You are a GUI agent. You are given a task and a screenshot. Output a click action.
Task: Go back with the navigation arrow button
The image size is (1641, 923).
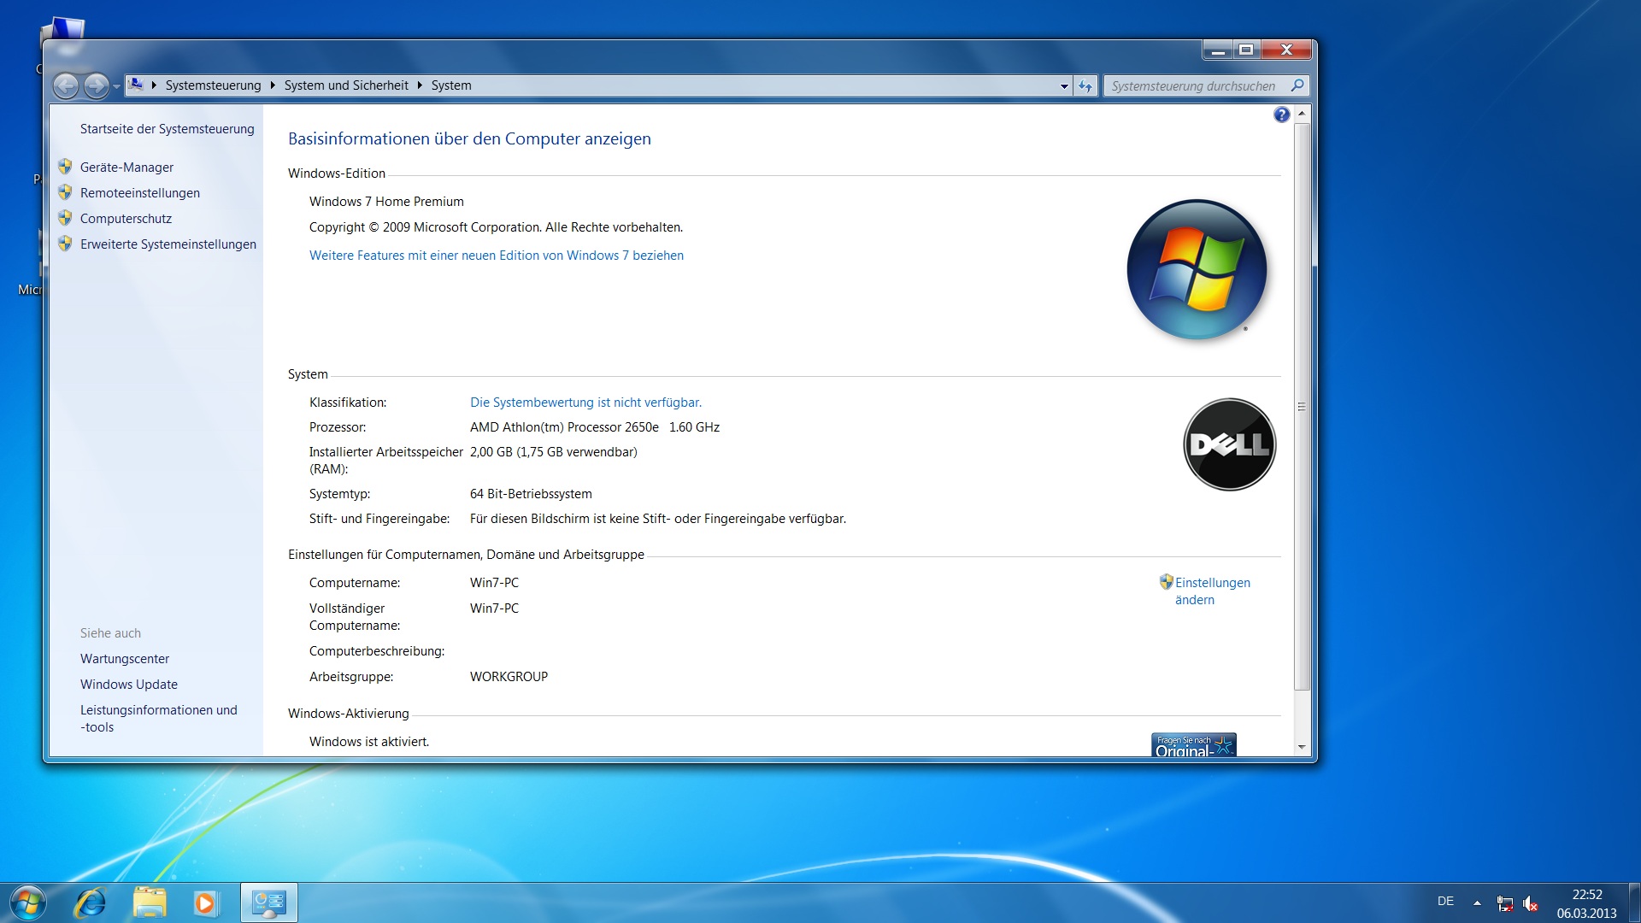pos(66,85)
